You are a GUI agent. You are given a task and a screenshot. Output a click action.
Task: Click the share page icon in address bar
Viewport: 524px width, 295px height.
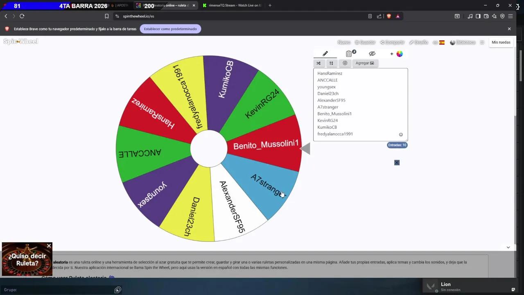coord(379,16)
